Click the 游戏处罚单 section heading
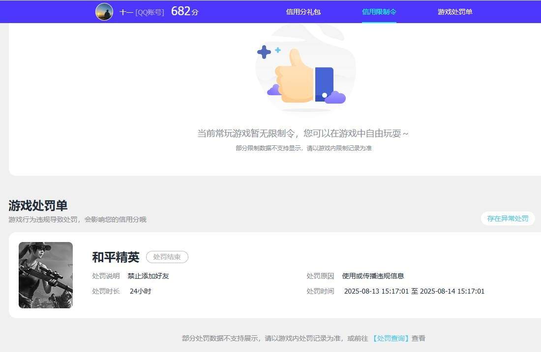 pos(38,206)
